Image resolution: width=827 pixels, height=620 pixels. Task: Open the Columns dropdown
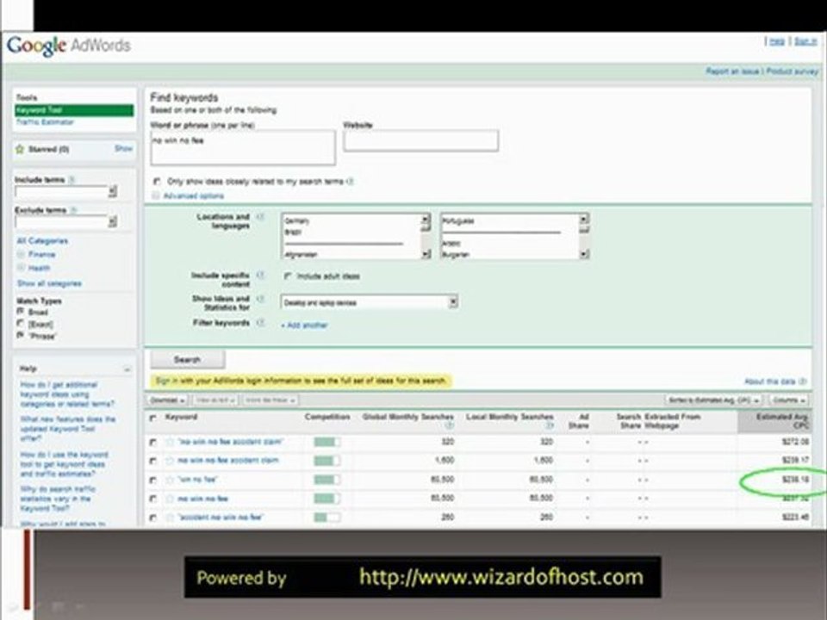point(788,400)
